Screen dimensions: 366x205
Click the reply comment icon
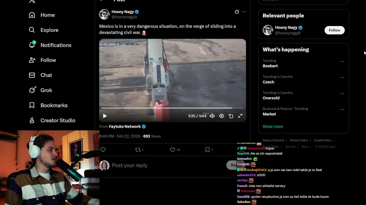click(x=103, y=150)
